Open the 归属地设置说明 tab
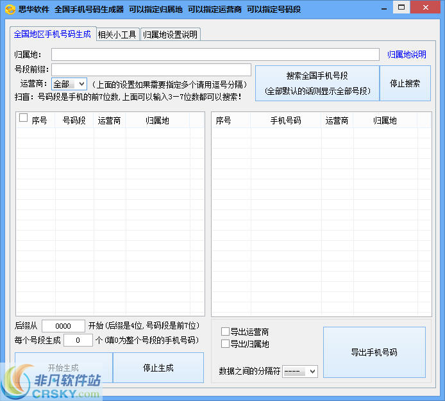 click(x=171, y=35)
